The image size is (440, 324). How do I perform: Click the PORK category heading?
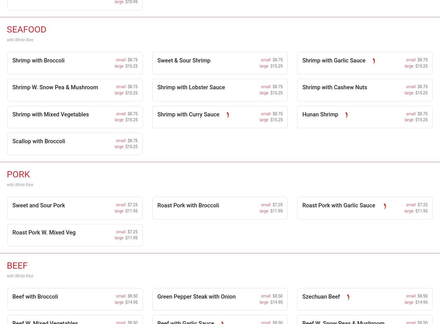coord(18,175)
